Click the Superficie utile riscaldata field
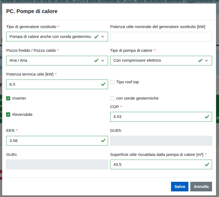The width and height of the screenshot is (219, 197). tap(157, 164)
